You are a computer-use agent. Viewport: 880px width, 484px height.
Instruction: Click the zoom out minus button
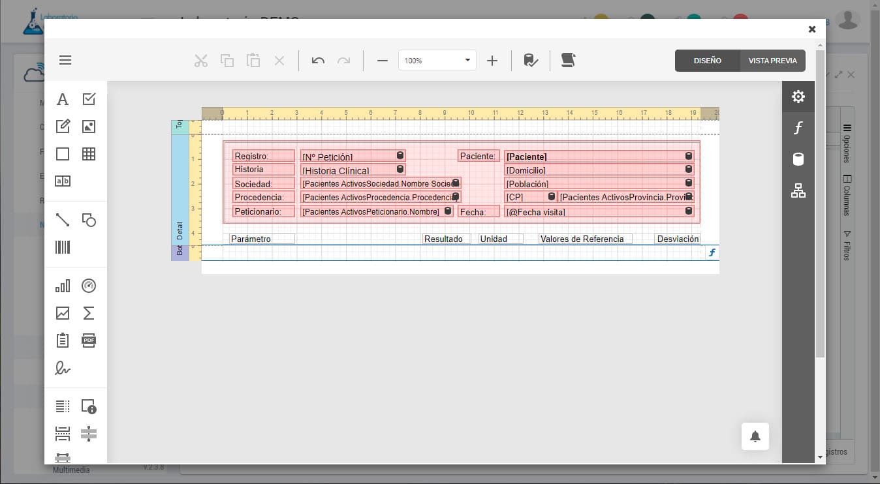[x=383, y=61]
